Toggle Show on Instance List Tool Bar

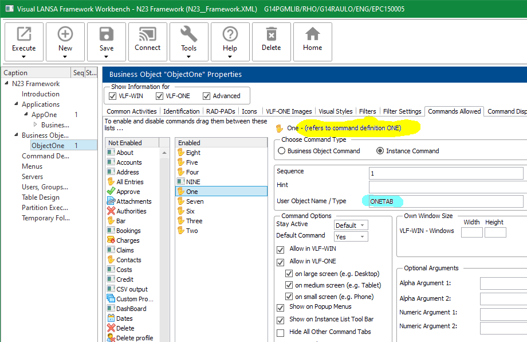pos(280,320)
